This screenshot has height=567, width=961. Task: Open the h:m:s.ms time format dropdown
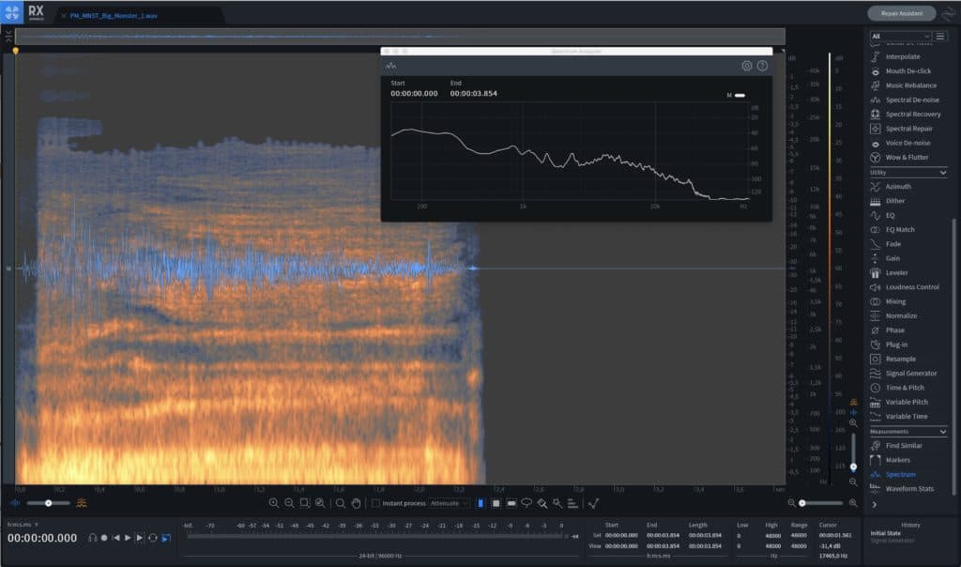23,525
